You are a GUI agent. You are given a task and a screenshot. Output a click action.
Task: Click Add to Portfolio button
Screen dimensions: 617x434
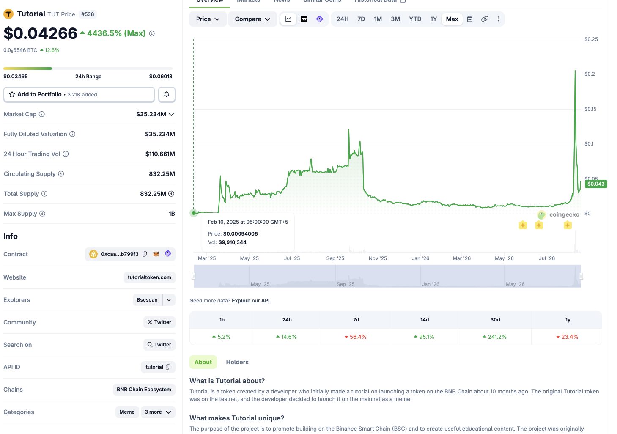(x=79, y=94)
